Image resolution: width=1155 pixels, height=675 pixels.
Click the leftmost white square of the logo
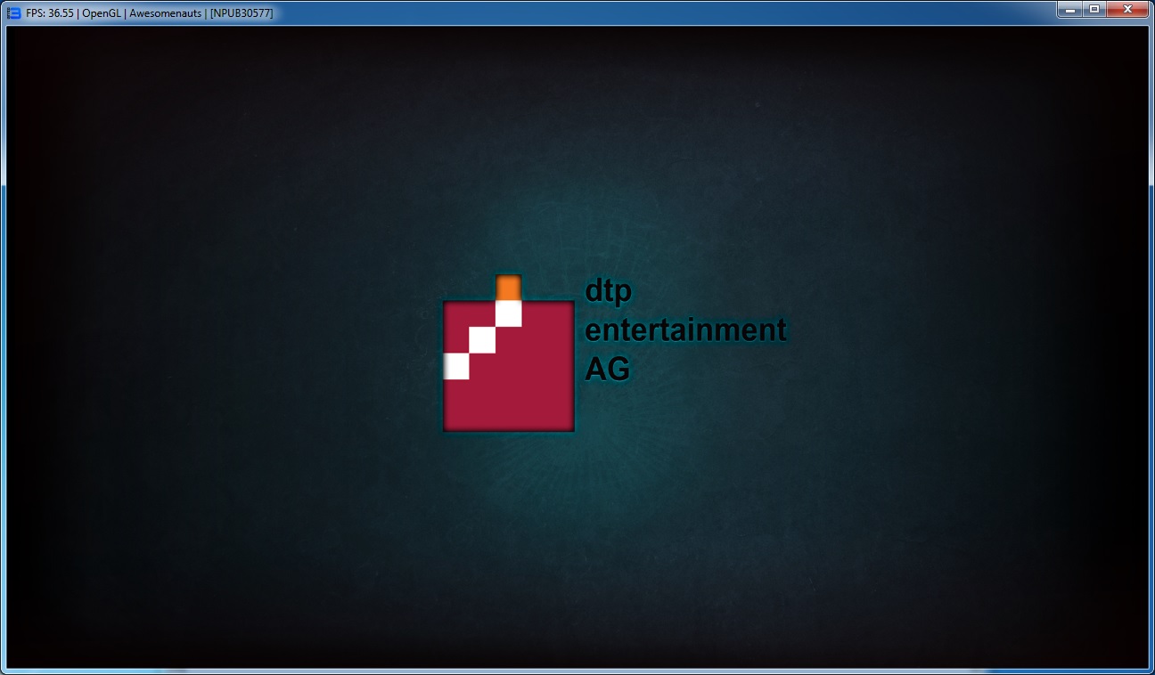tap(456, 366)
